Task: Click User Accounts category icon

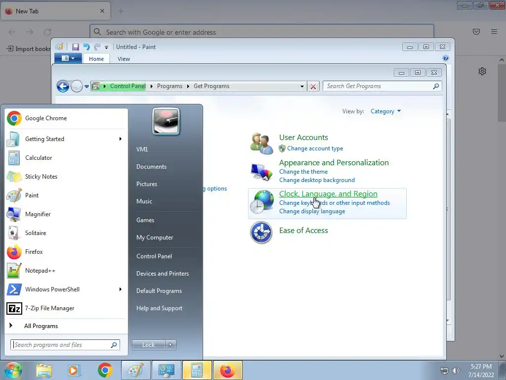Action: tap(261, 143)
